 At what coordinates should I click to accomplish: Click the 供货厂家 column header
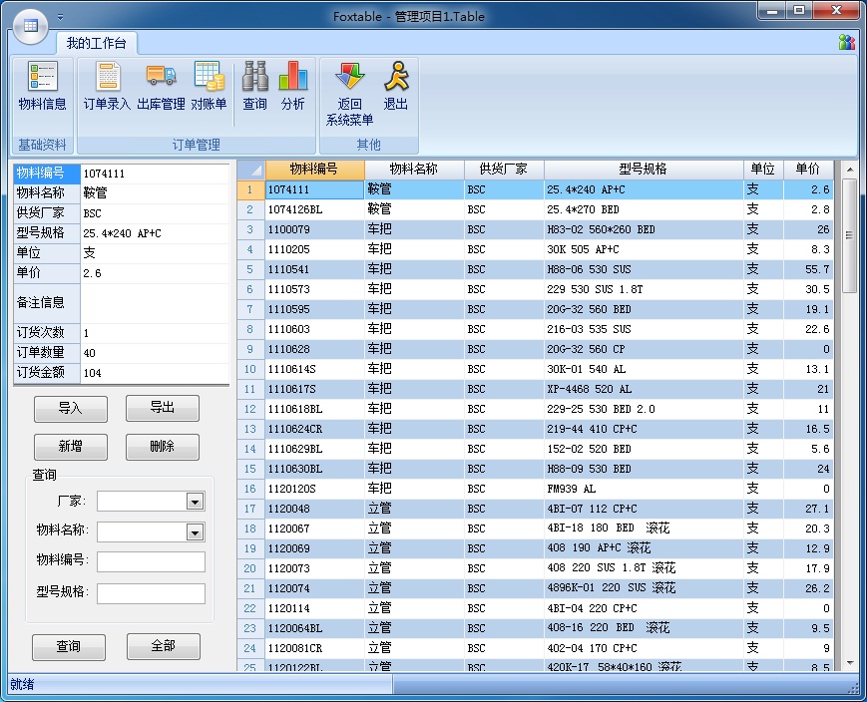point(504,170)
